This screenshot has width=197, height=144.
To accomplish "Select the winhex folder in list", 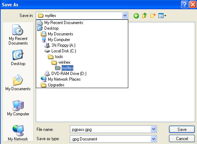I will point(61,62).
